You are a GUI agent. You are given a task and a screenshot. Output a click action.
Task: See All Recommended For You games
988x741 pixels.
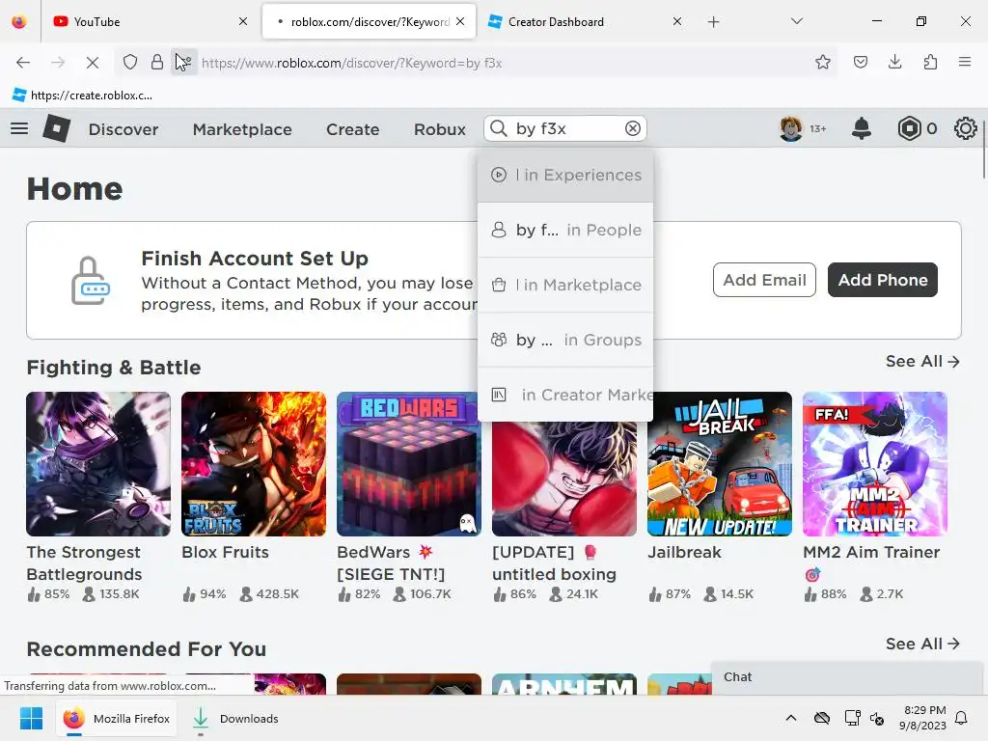[x=922, y=644]
